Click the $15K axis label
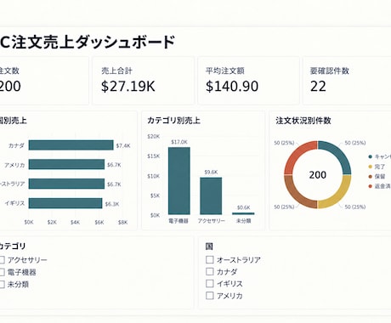The image size is (391, 323). 154,156
